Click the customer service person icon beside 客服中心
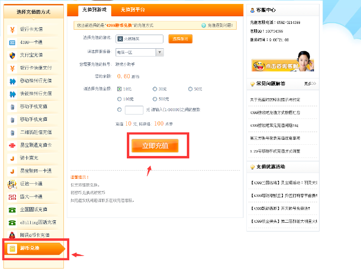361x271 pixels. click(252, 10)
